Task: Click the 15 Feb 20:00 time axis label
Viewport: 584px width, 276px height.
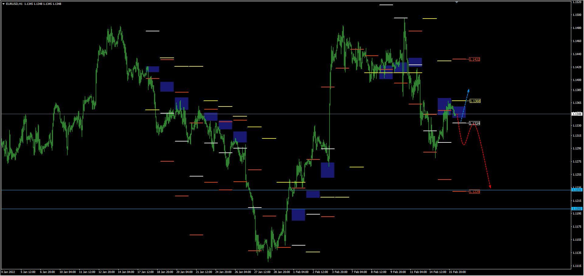Action: pos(457,272)
